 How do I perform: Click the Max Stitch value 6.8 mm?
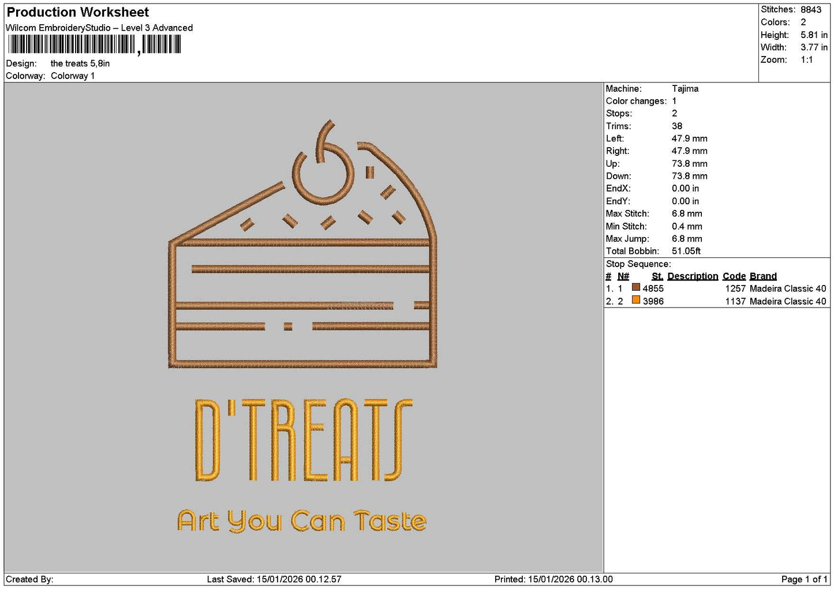[x=687, y=213]
